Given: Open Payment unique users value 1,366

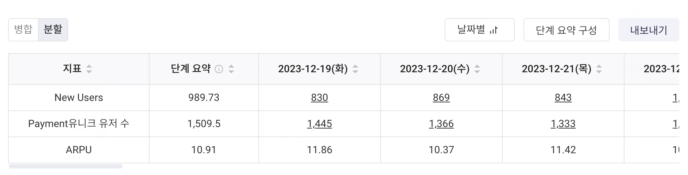Looking at the screenshot, I should 441,124.
